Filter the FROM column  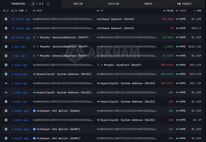tap(34, 11)
